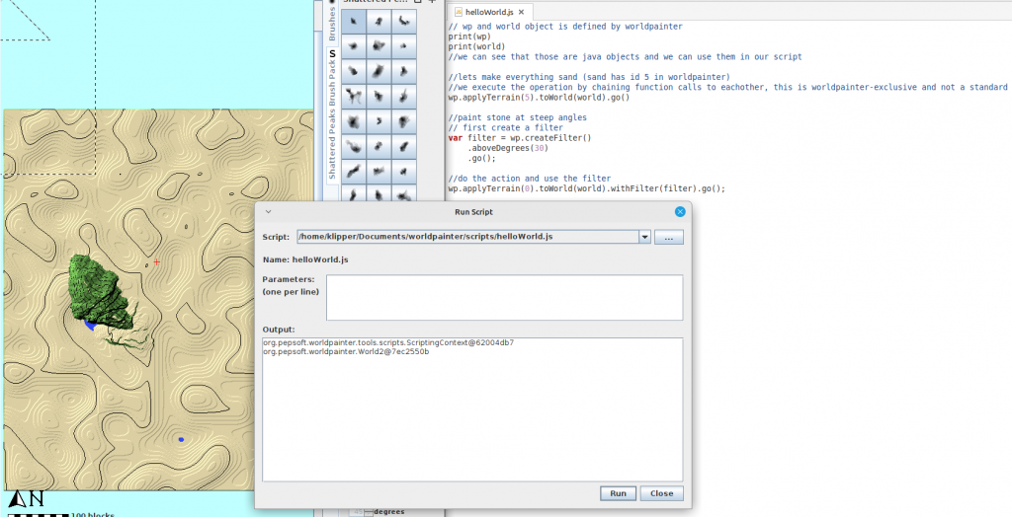Click the JS file icon on helloWorld.js tab
This screenshot has height=517, width=1012.
coord(458,12)
